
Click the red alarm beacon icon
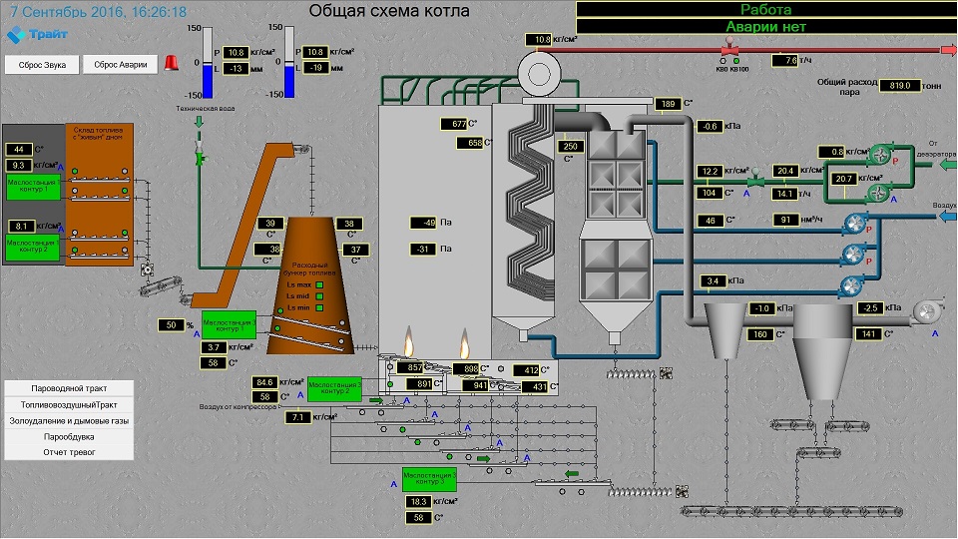pos(172,62)
